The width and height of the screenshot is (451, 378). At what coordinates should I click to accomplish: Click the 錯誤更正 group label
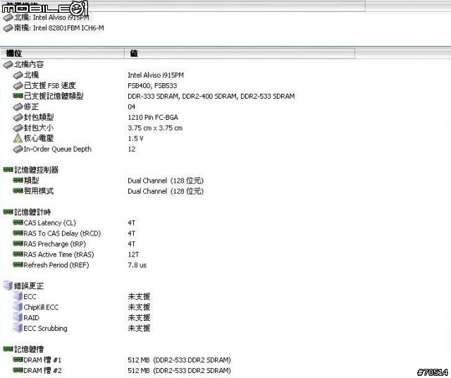29,286
